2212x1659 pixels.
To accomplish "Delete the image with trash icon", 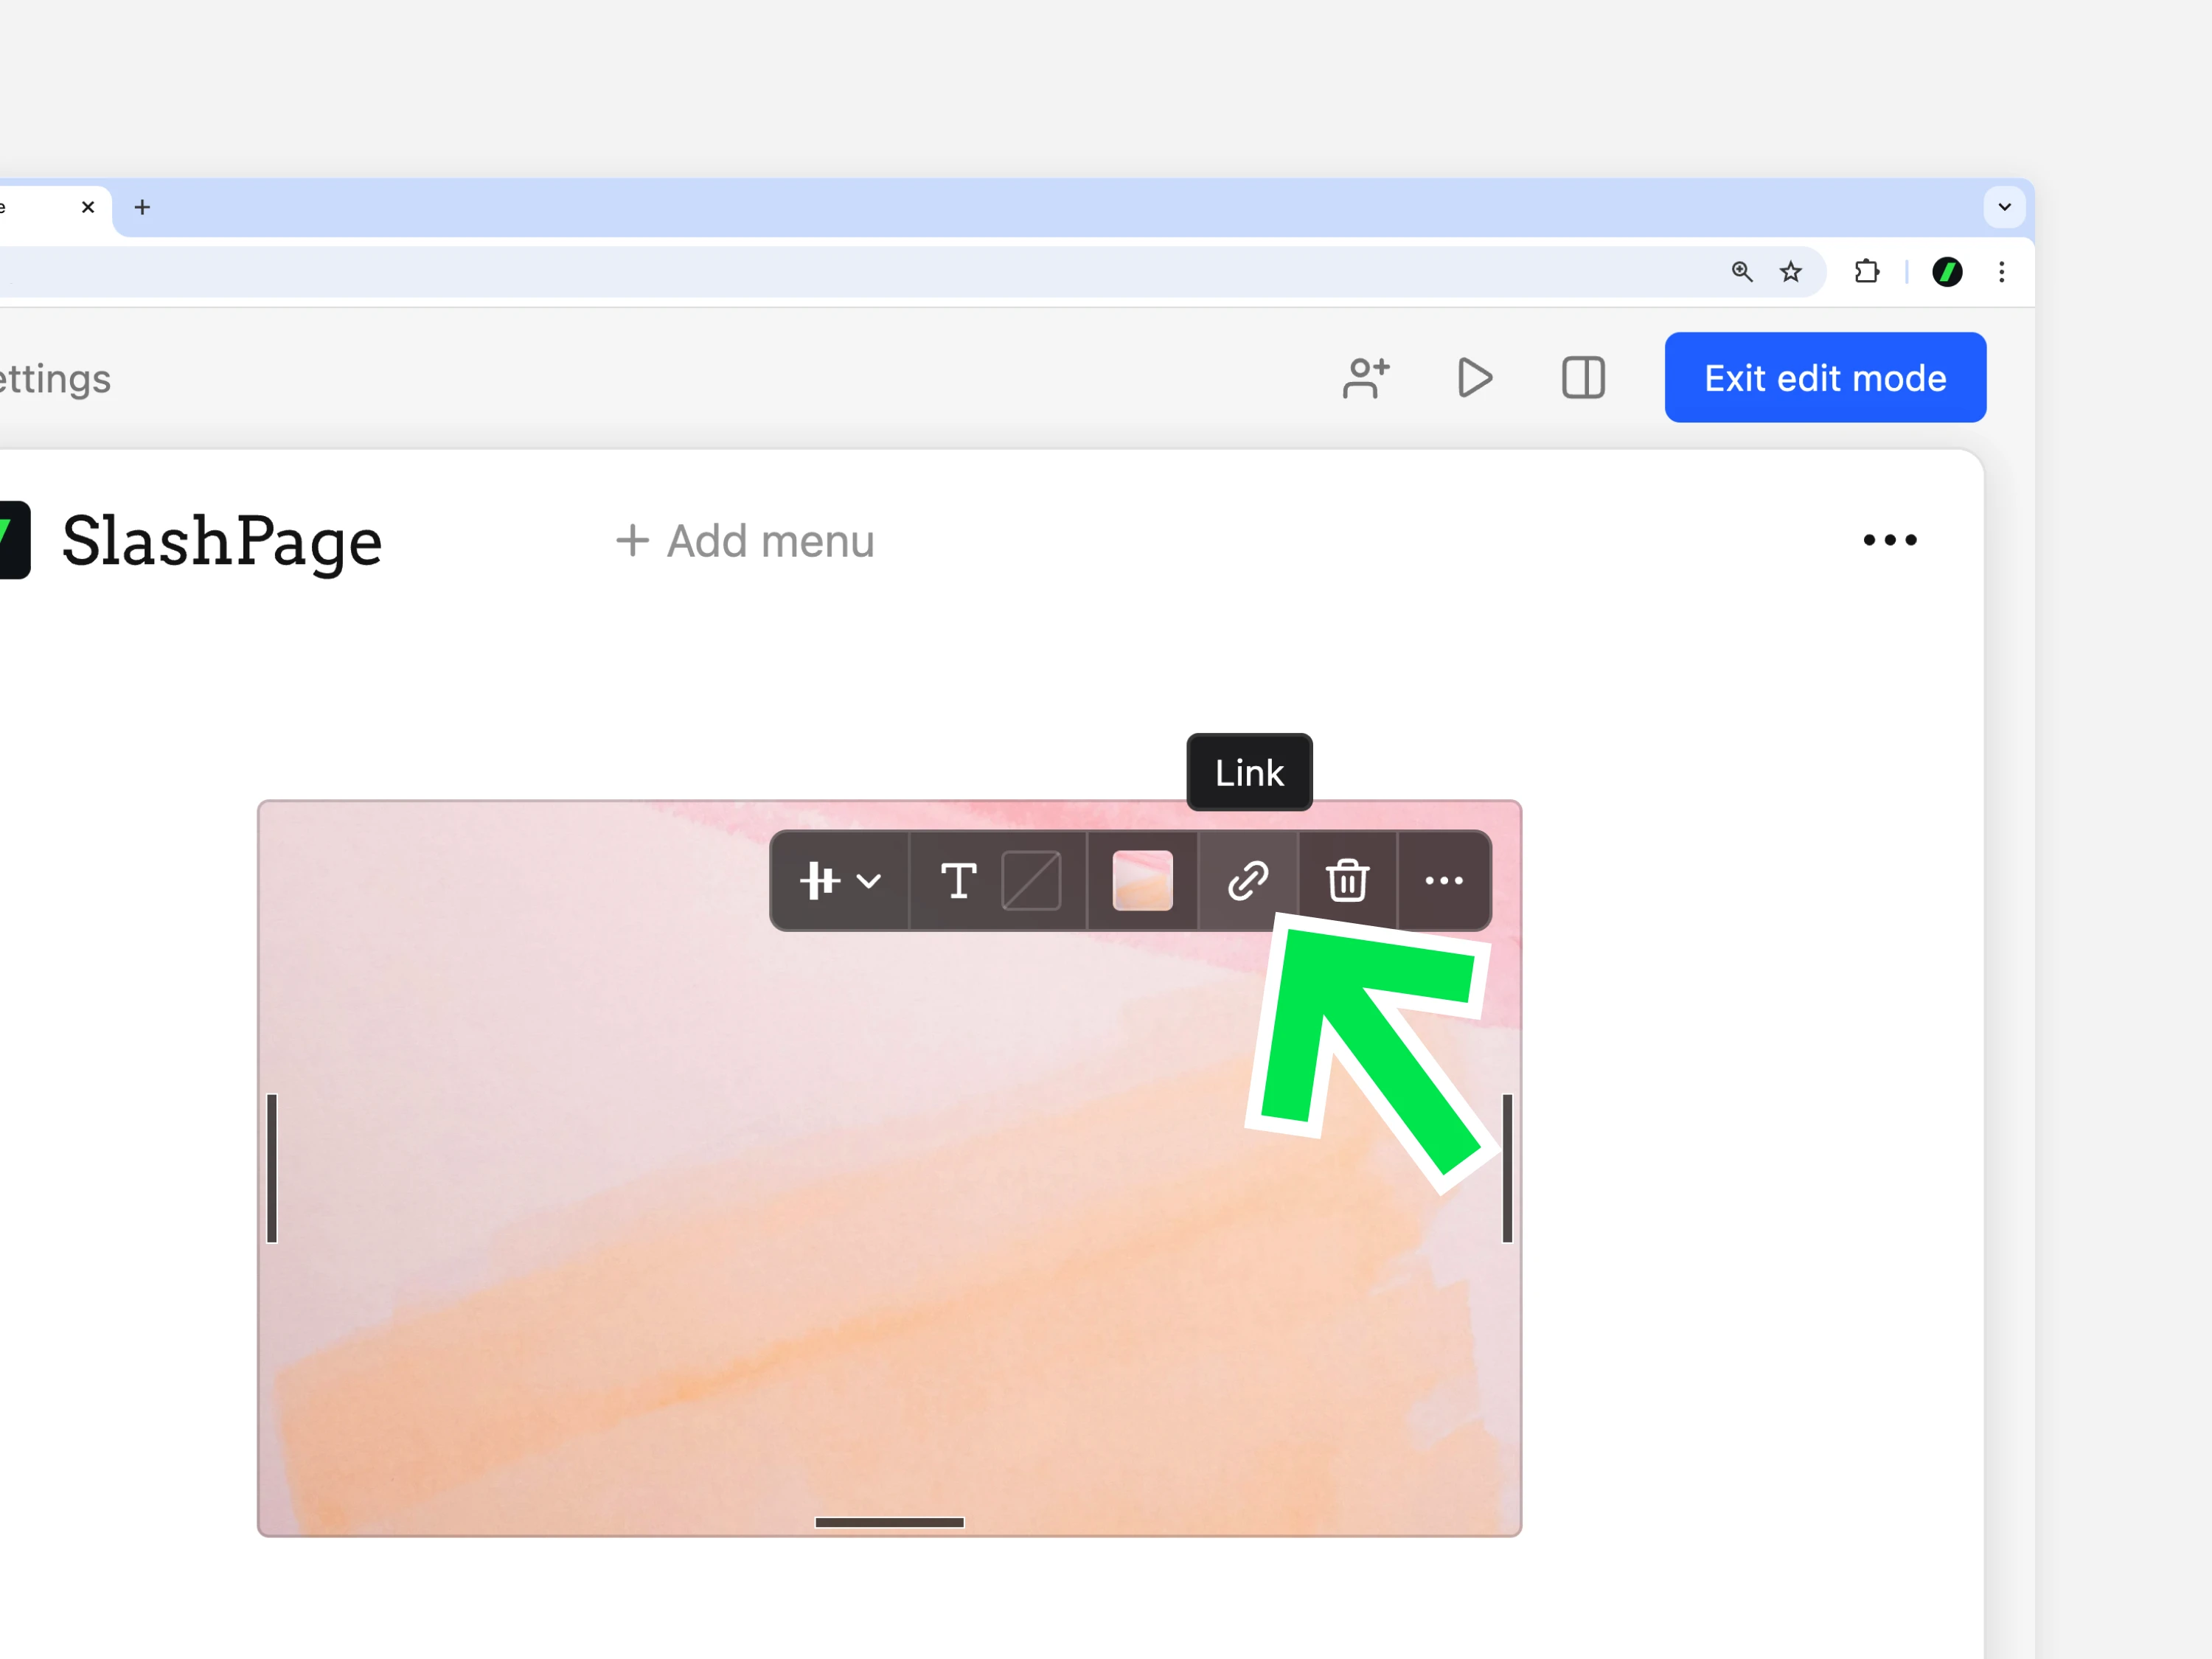I will click(1347, 881).
